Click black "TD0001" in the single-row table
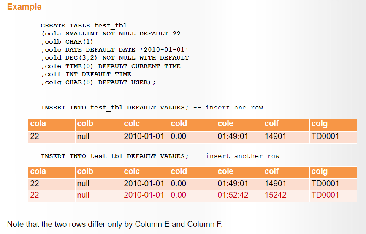This screenshot has width=366, height=234. click(325, 136)
